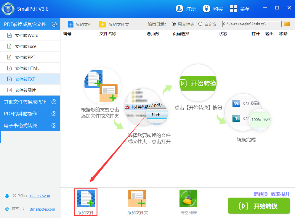Choose 文件转TXT conversion
Screen dimensions: 295x218
coord(30,79)
